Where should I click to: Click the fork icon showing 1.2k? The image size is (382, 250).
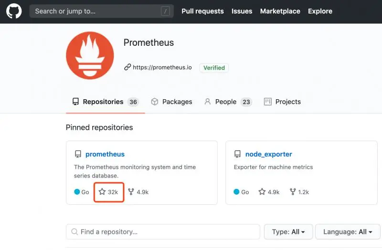291,192
